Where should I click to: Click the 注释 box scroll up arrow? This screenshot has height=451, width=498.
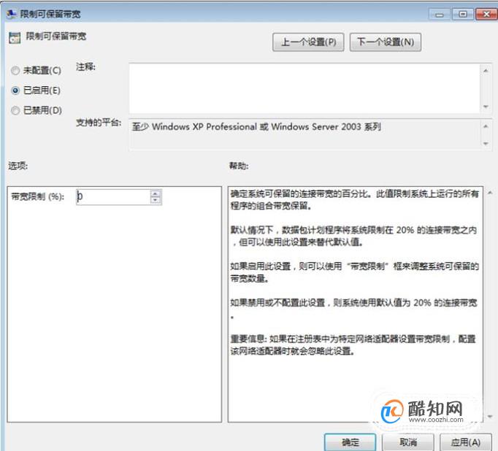486,71
